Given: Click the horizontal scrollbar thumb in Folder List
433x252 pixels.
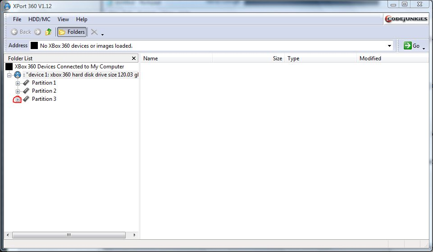Looking at the screenshot, I should pos(69,235).
